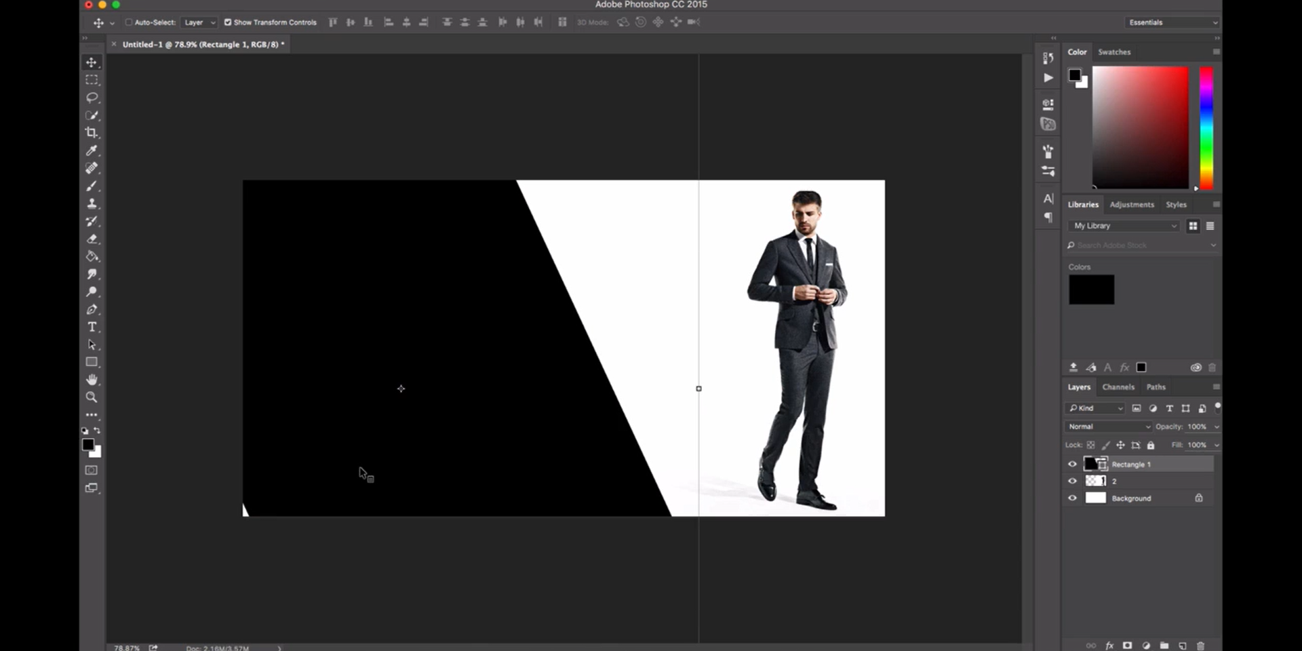
Task: Switch to the Channels tab
Action: (1118, 387)
